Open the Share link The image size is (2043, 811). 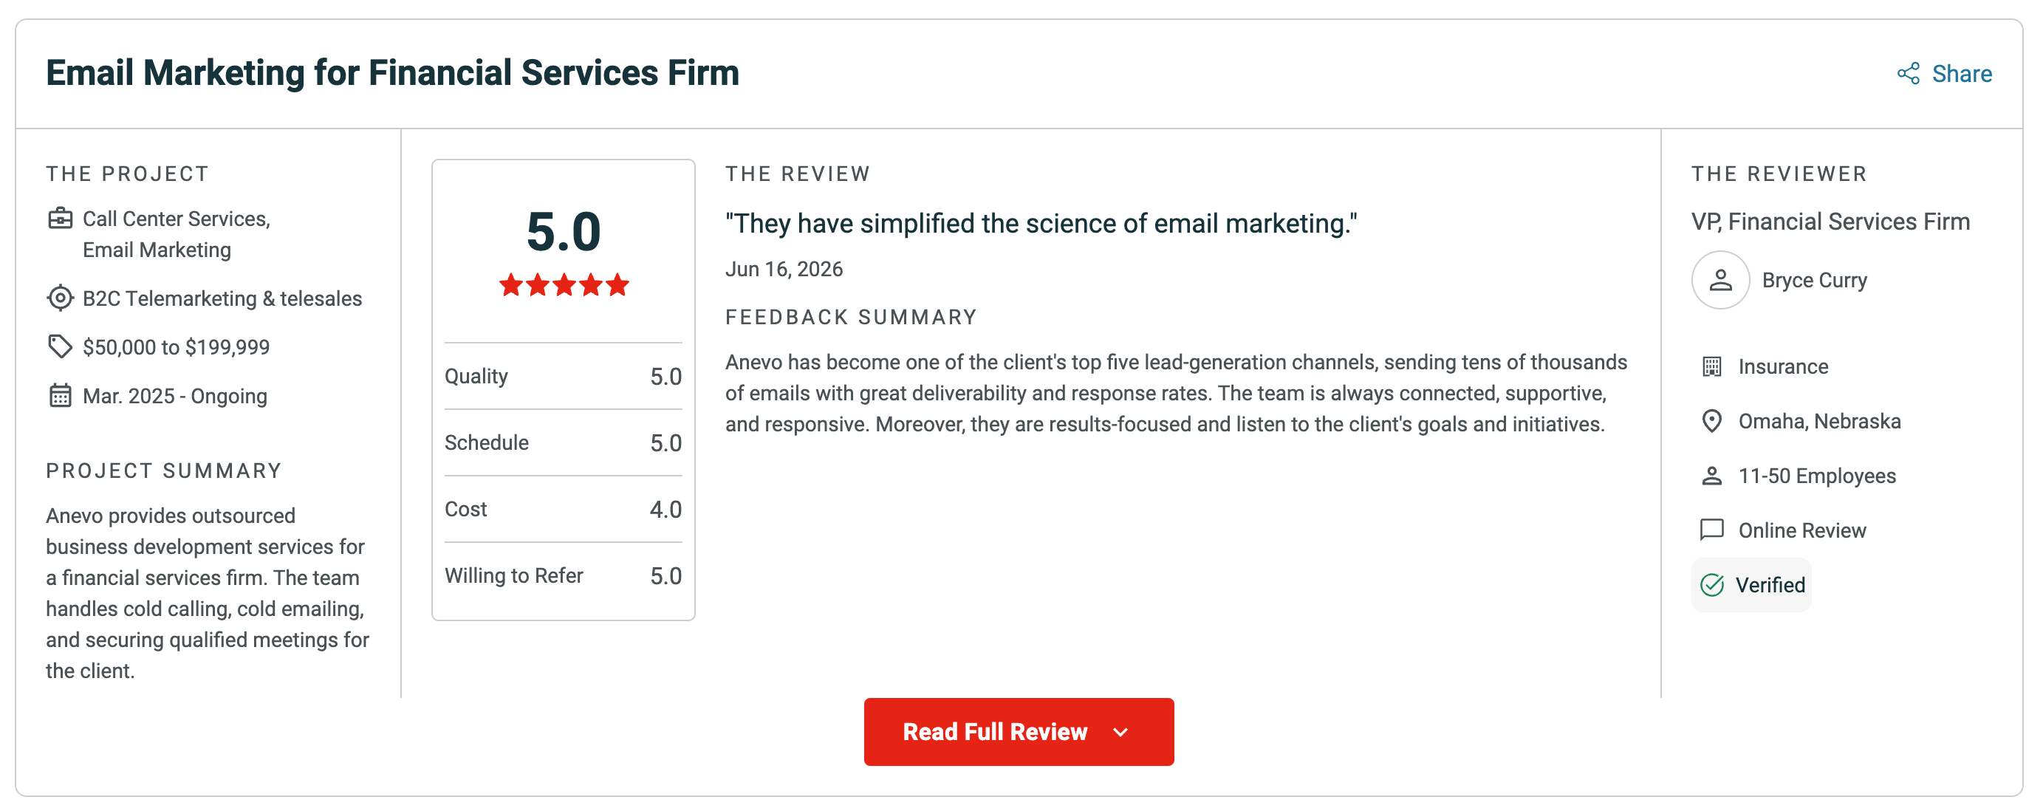1944,74
